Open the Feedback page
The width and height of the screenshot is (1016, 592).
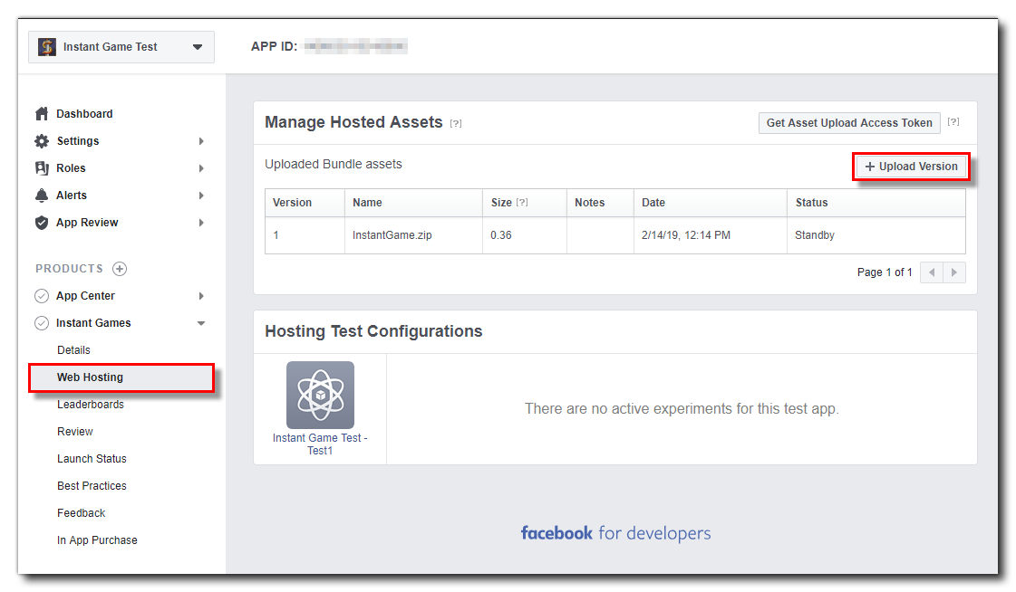[81, 513]
